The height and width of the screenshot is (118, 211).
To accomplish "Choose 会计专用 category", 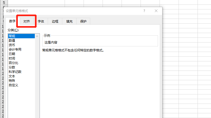I will (x=22, y=49).
